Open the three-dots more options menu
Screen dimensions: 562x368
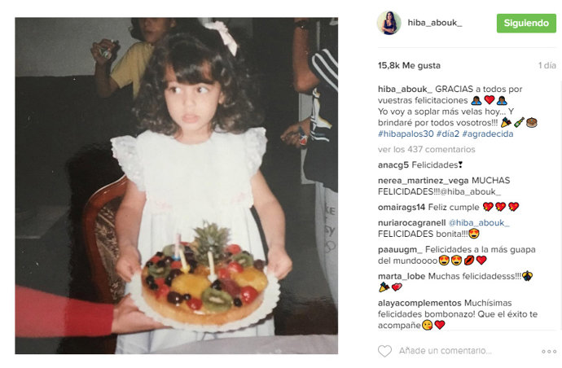[549, 351]
